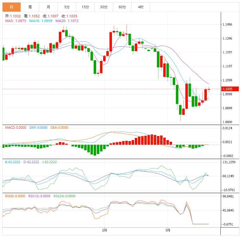Select the 日 (daily) timeframe tab

click(12, 7)
